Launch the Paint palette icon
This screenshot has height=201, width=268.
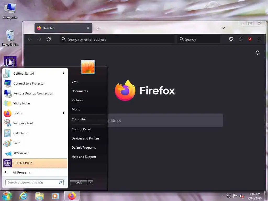8,143
